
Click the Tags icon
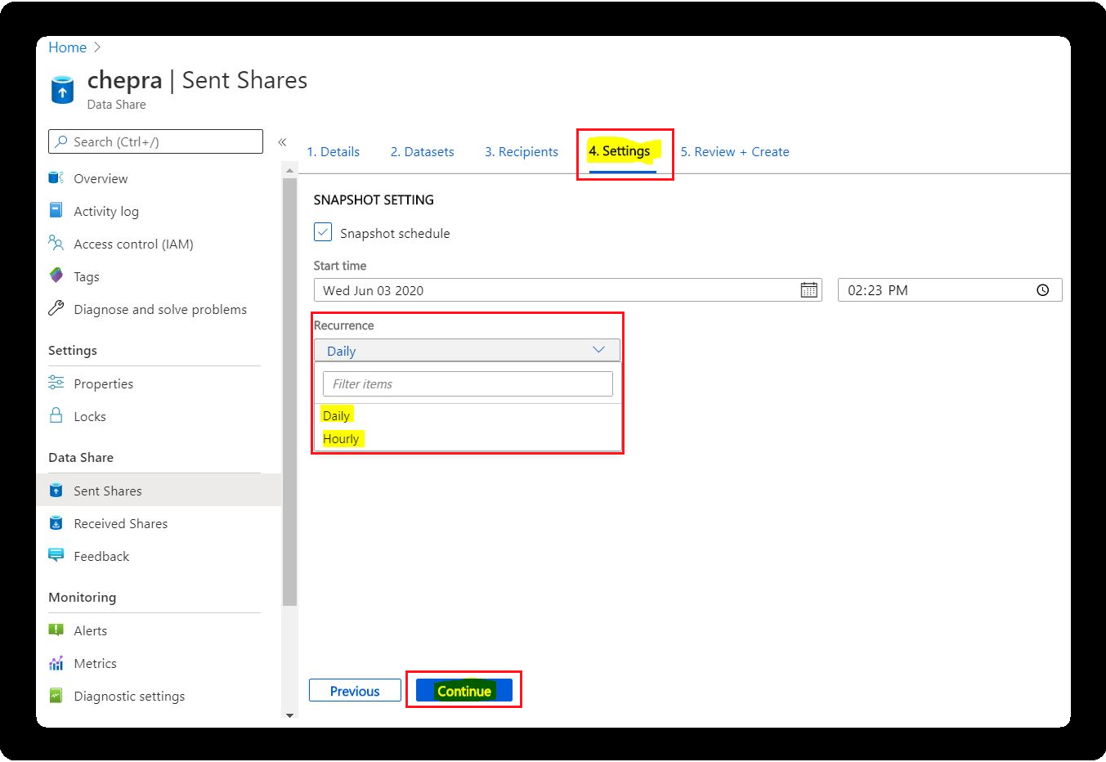[x=56, y=276]
